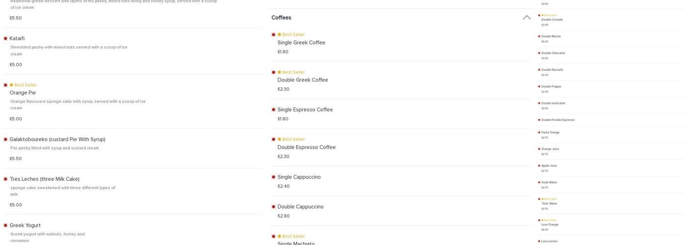
Task: Click the Best Seller star above Tonic Water
Action: point(542,199)
